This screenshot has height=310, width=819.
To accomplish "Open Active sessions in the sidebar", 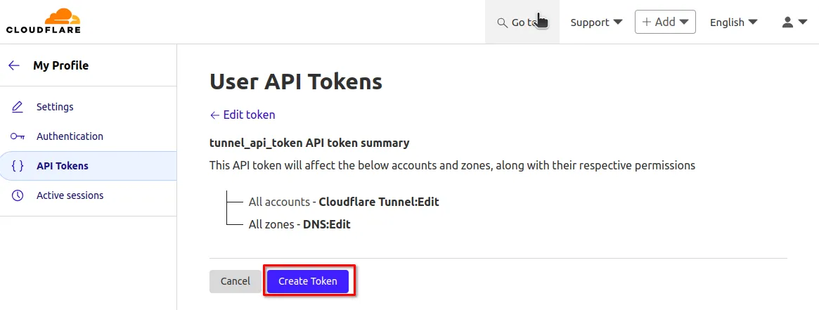I will 70,195.
